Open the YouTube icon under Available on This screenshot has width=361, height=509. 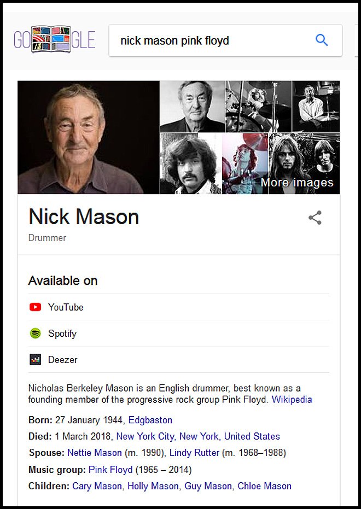(x=36, y=307)
